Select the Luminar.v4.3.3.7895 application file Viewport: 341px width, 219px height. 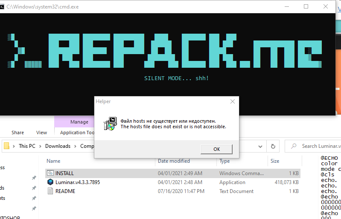(x=77, y=182)
